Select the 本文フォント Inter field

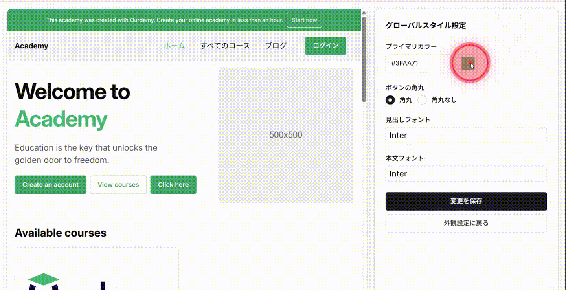(x=466, y=173)
